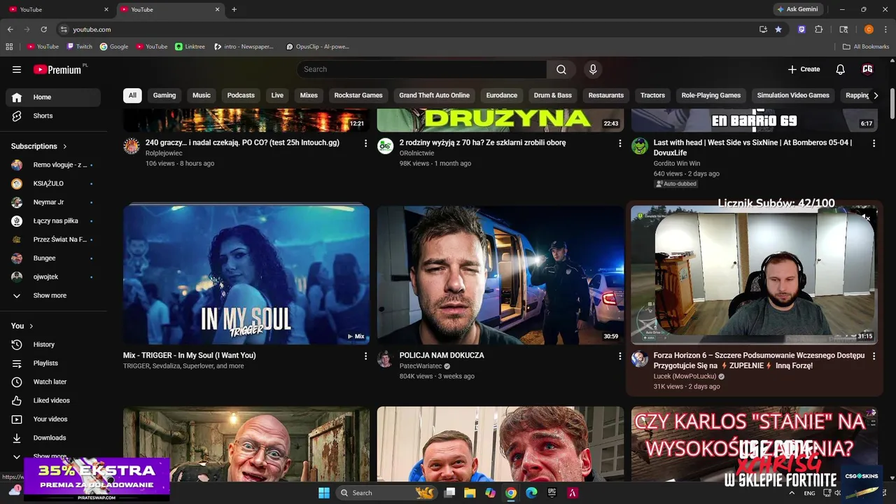The height and width of the screenshot is (504, 896).
Task: Open Twitch bookmark
Action: 80,47
